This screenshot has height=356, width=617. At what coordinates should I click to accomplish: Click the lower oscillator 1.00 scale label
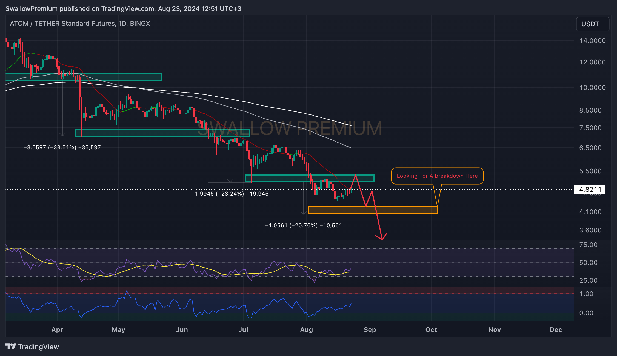[586, 294]
